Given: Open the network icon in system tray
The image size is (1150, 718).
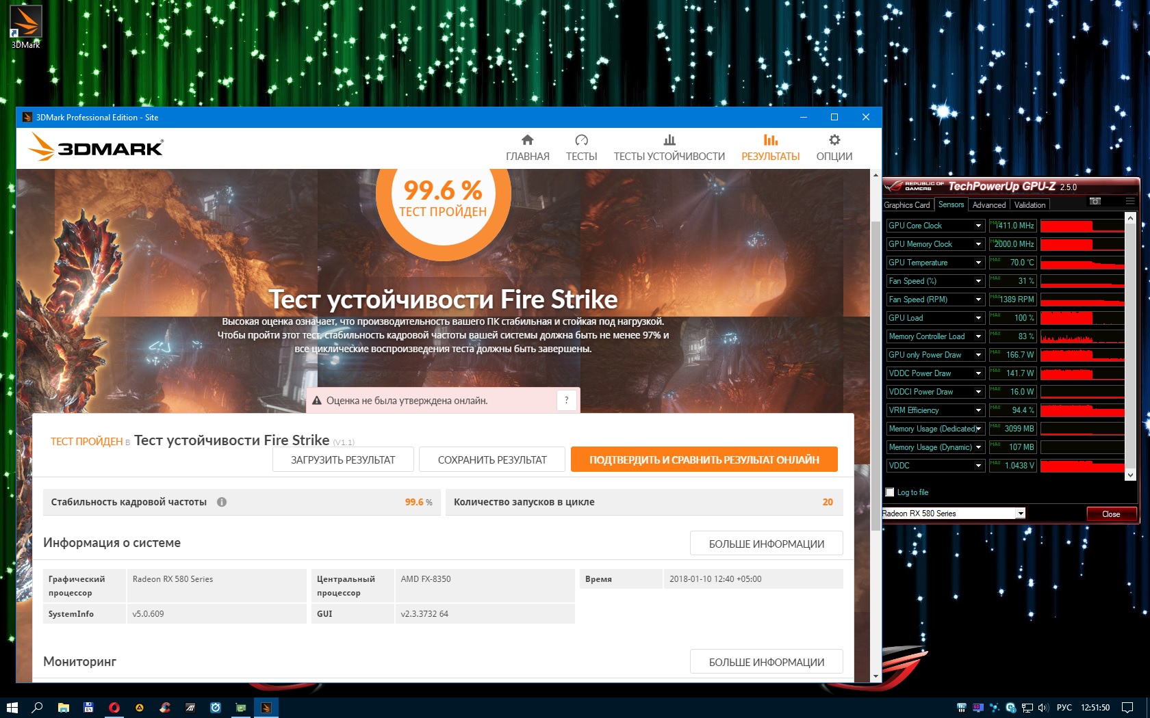Looking at the screenshot, I should pos(1027,708).
